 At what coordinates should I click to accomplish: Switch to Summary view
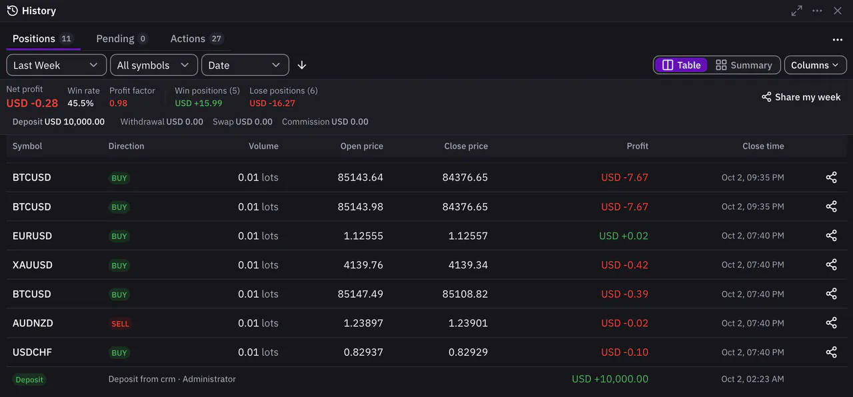744,65
